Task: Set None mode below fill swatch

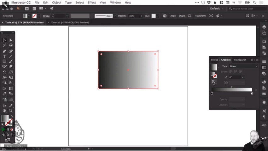Action: (x=11, y=130)
